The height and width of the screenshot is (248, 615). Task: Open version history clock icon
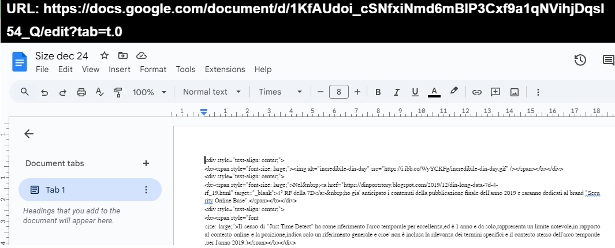[580, 60]
